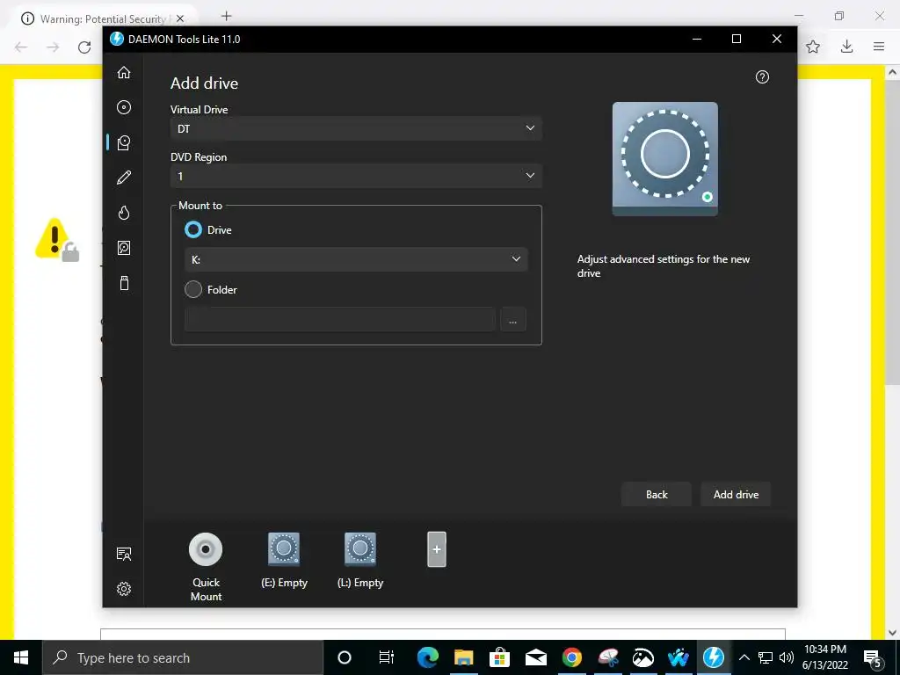
Task: Click the folder path input field
Action: (x=340, y=320)
